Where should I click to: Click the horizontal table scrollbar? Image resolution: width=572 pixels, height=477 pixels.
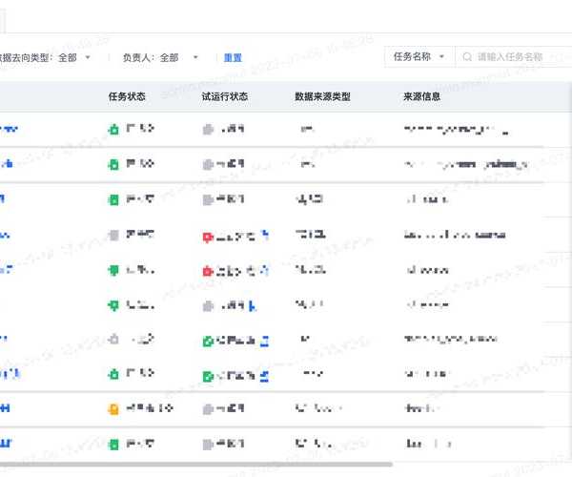196,465
